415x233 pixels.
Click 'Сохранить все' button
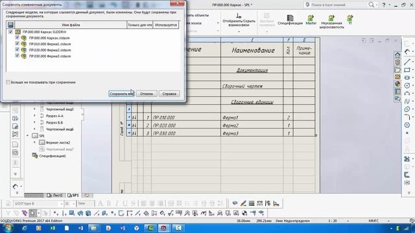click(x=121, y=94)
